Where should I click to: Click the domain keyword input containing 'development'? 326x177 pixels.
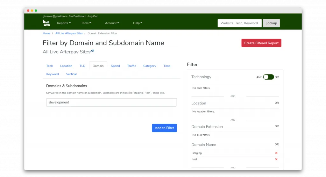pos(111,103)
